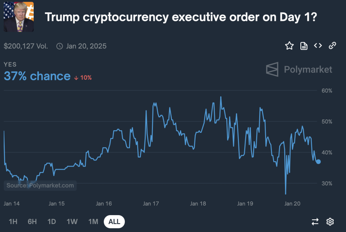Click the market title heading
The height and width of the screenshot is (232, 346).
click(181, 17)
